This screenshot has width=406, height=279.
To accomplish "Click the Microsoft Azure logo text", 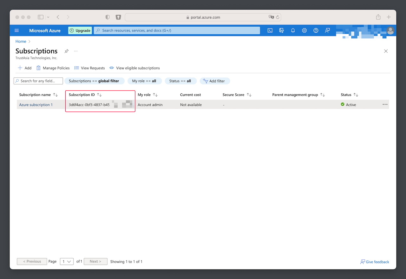I will (x=45, y=30).
